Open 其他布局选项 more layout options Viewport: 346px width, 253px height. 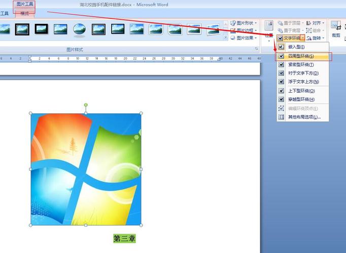pos(302,117)
